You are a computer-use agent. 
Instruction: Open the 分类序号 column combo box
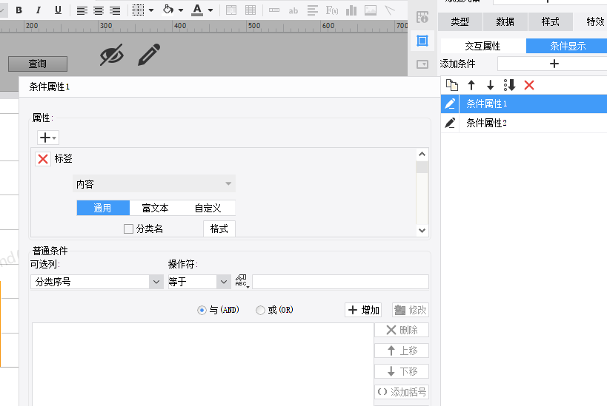(x=97, y=282)
